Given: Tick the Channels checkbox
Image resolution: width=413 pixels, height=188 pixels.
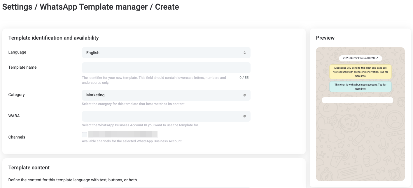Looking at the screenshot, I should click(85, 134).
